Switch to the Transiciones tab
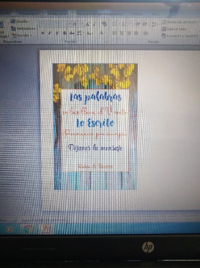 point(30,14)
